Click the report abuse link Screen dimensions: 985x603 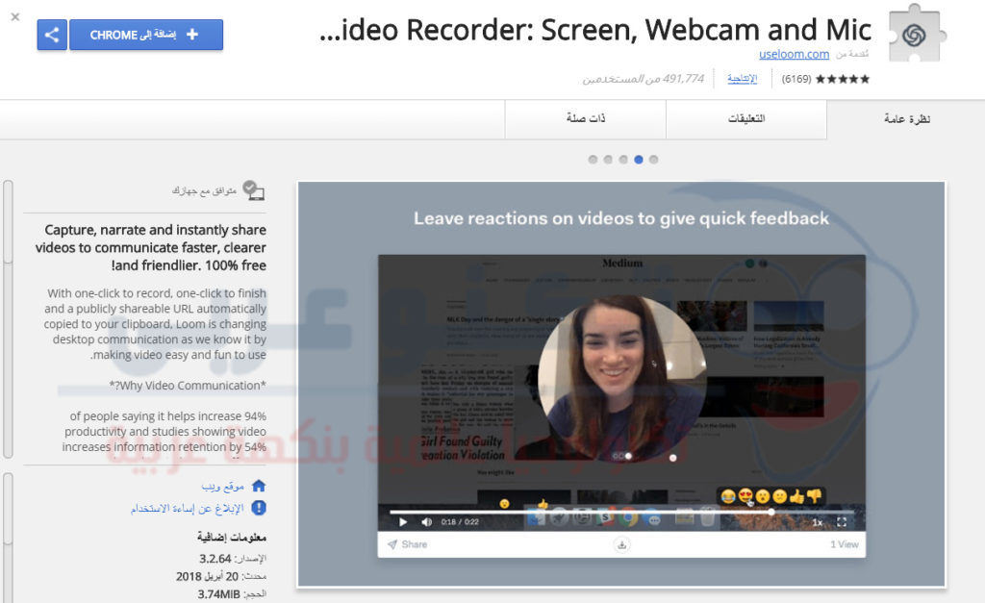click(188, 508)
